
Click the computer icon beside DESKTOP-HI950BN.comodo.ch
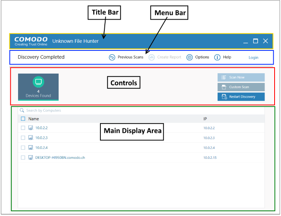pos(31,158)
